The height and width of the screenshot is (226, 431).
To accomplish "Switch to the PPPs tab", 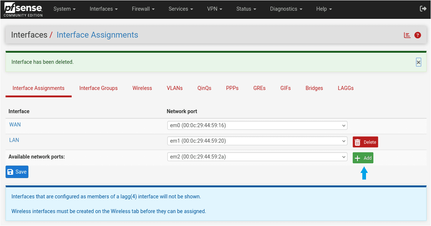I will 232,88.
